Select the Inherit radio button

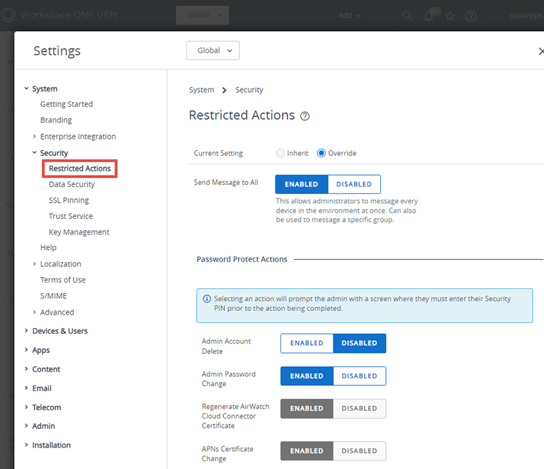pos(280,153)
